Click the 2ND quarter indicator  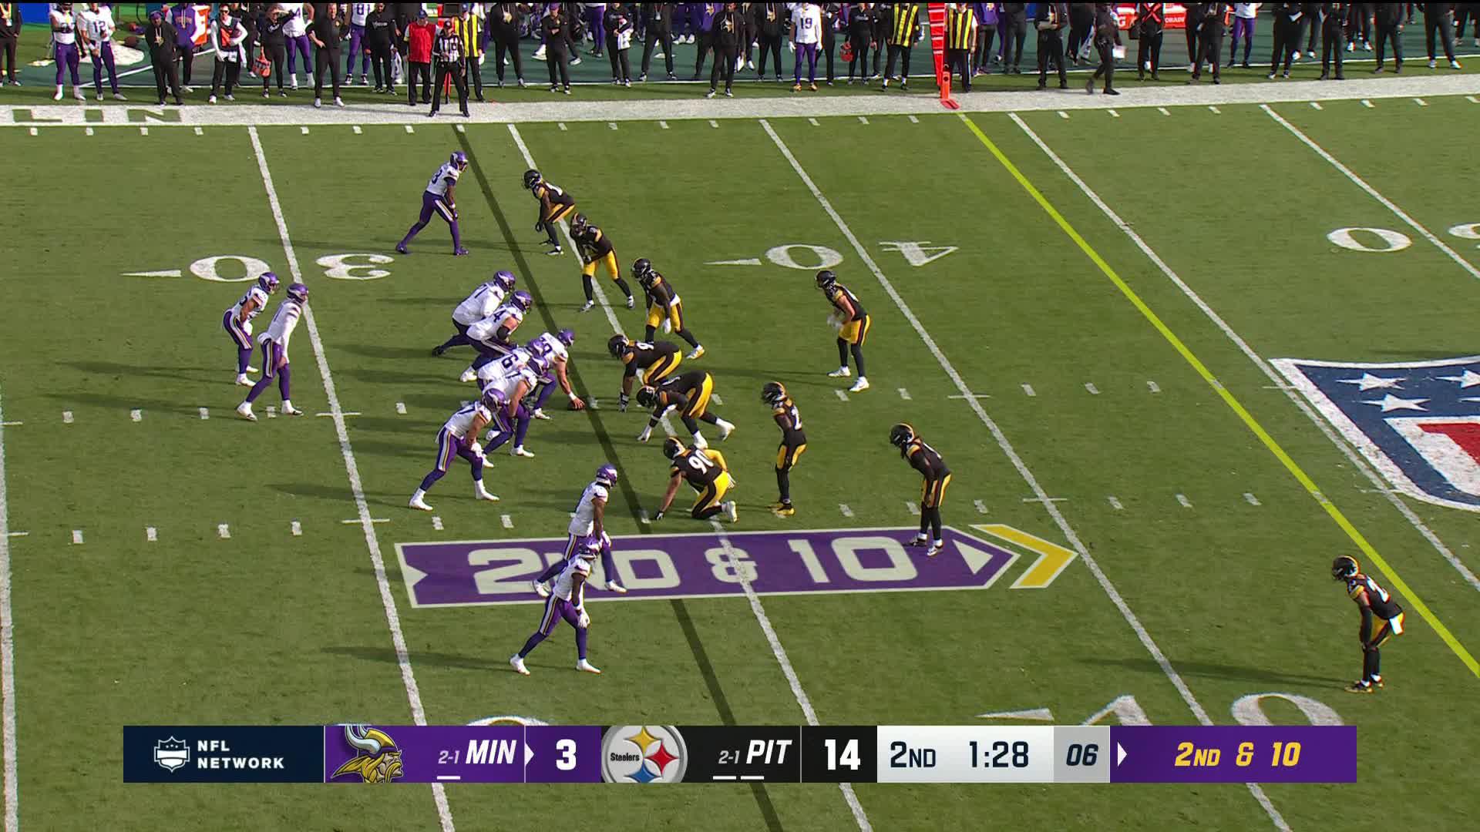point(913,755)
